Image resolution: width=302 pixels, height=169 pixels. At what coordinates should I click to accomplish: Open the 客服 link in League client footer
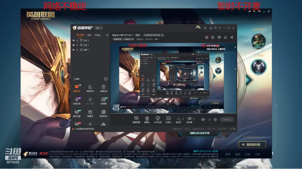click(237, 154)
